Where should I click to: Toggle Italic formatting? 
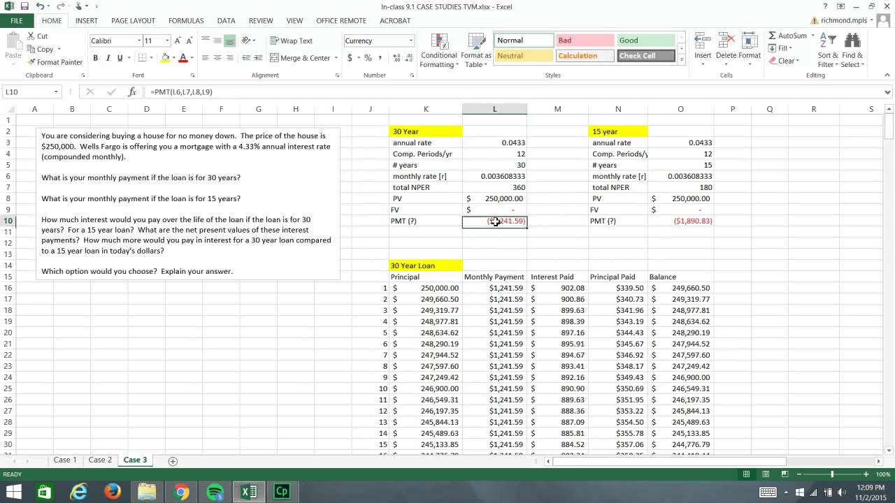pos(108,58)
